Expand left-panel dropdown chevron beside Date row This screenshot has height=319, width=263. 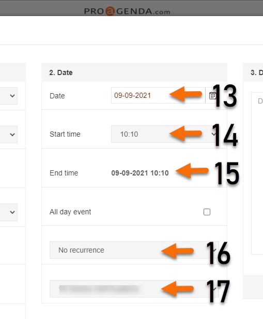pyautogui.click(x=12, y=96)
